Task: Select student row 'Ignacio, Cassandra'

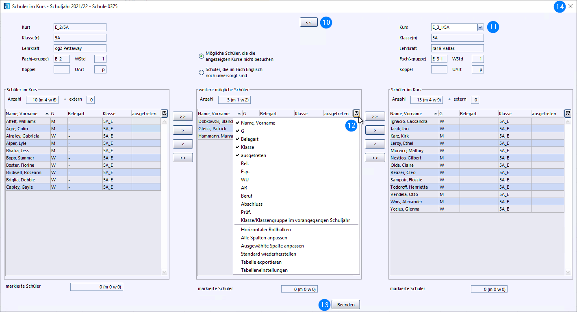Action: pos(477,121)
